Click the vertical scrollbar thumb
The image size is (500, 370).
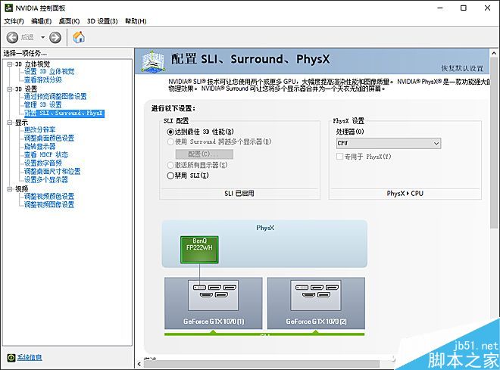(494, 143)
